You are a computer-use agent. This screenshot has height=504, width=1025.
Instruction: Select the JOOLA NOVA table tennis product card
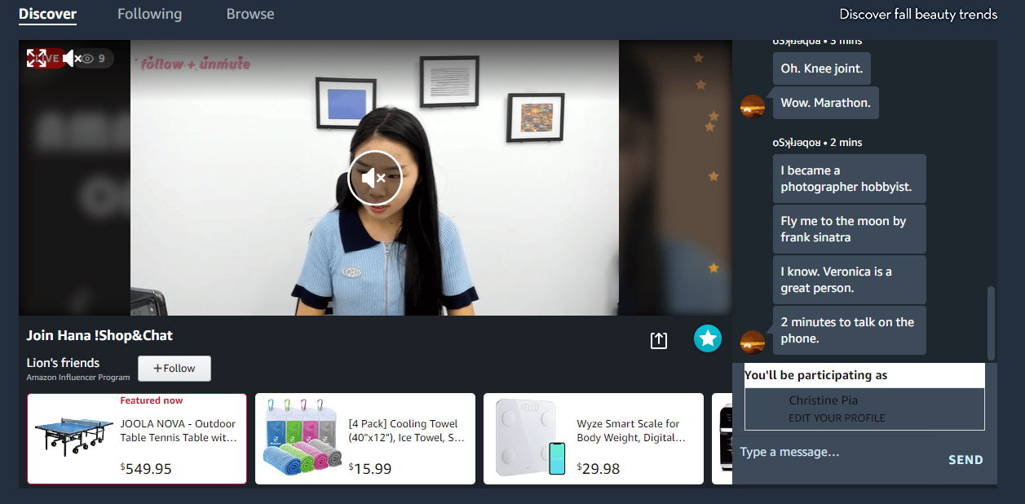pos(137,439)
